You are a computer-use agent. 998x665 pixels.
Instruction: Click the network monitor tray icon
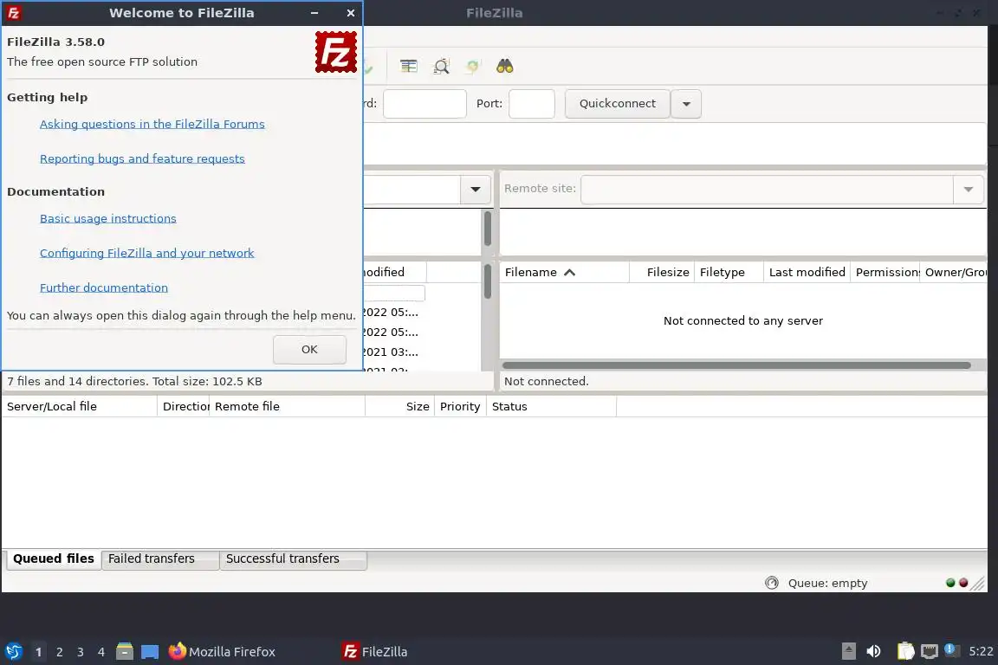pos(930,651)
